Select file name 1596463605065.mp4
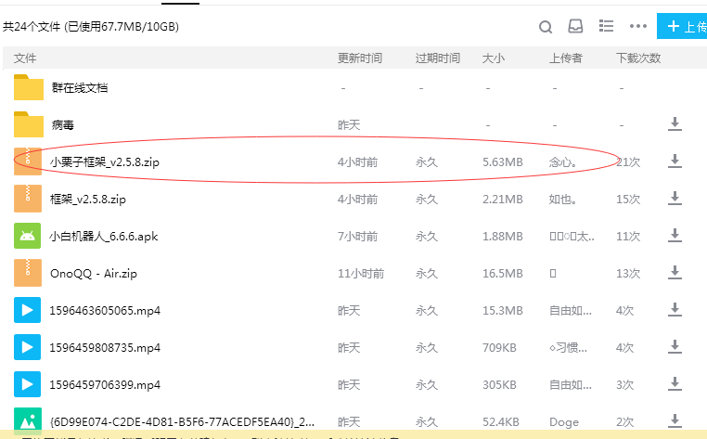 pyautogui.click(x=105, y=310)
